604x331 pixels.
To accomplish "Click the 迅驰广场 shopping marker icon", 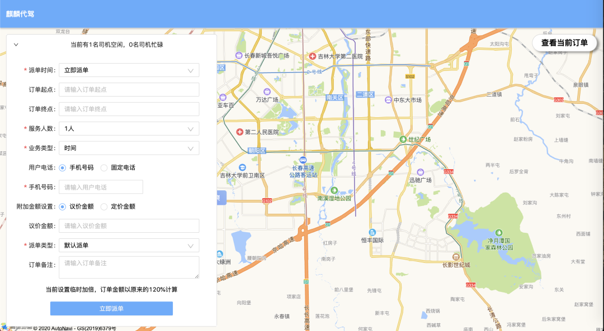I will pyautogui.click(x=421, y=172).
